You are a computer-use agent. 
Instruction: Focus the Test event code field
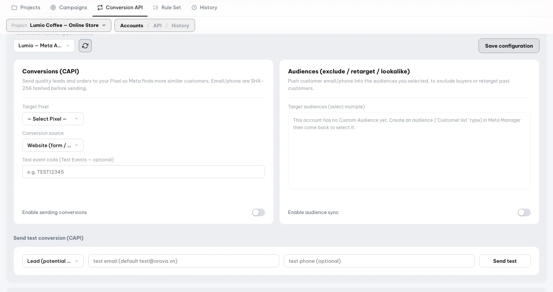144,172
